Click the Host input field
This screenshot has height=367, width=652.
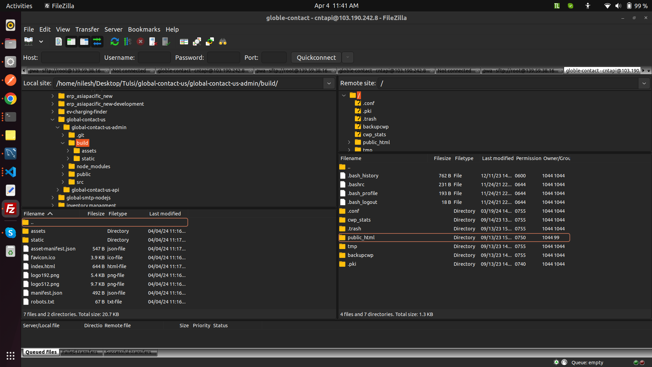(70, 57)
